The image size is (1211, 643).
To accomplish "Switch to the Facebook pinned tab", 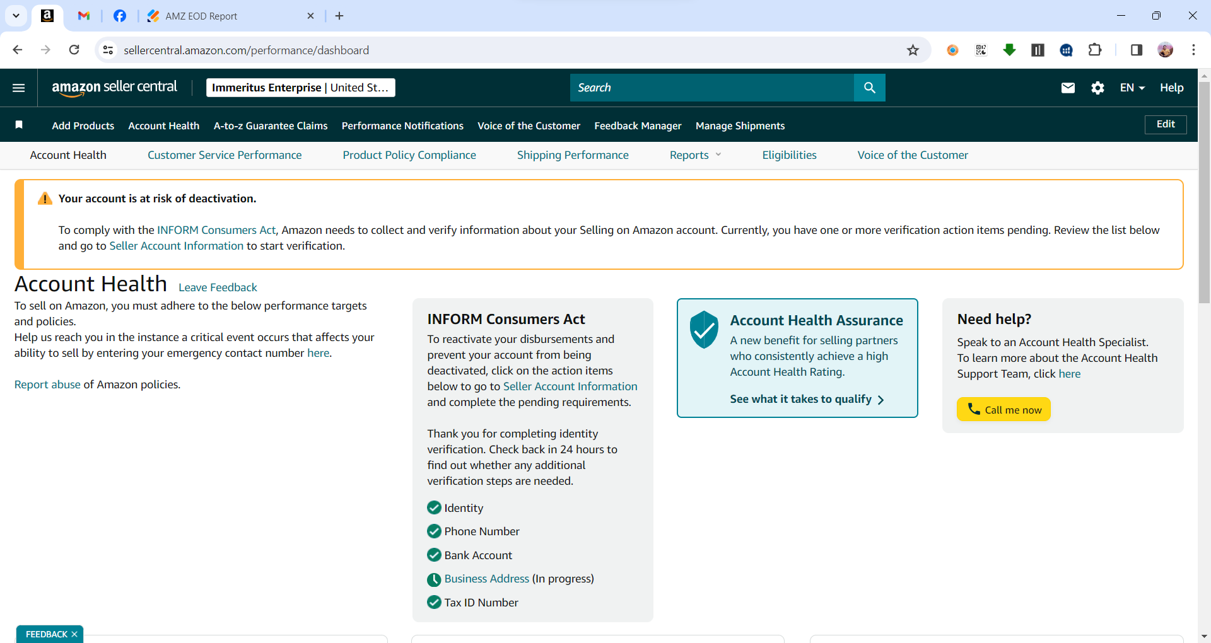I will tap(120, 16).
